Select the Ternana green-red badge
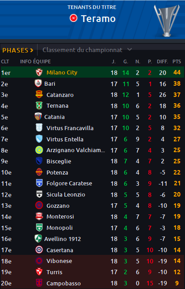Viewport: 185px width, 289px height. coord(39,105)
